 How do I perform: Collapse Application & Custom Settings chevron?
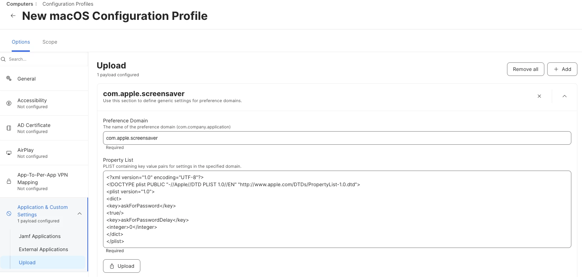[80, 214]
